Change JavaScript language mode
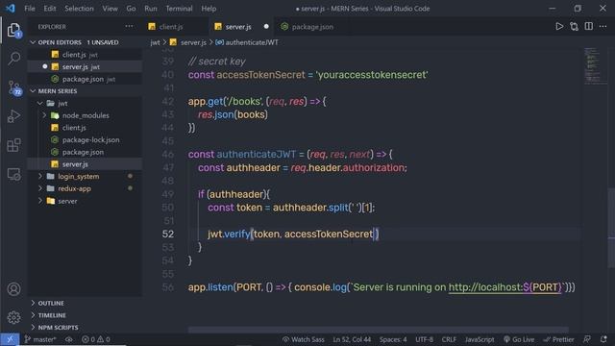The width and height of the screenshot is (615, 346). (480, 339)
